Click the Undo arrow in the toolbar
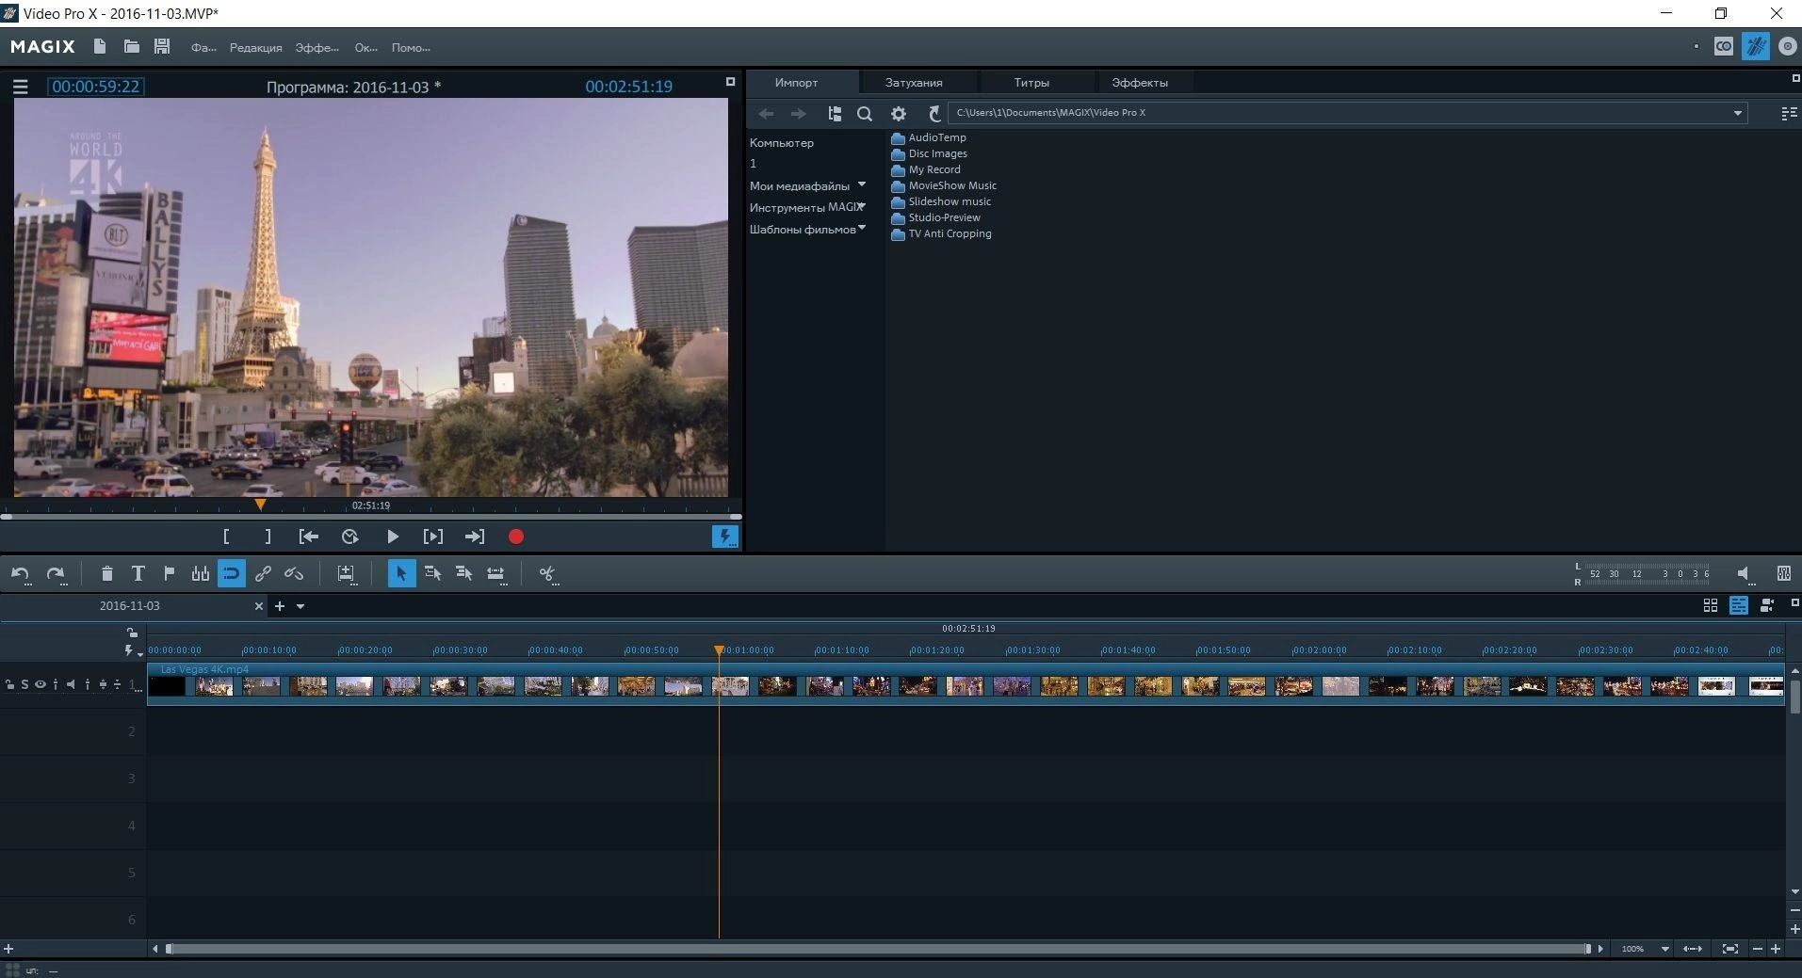 tap(21, 573)
